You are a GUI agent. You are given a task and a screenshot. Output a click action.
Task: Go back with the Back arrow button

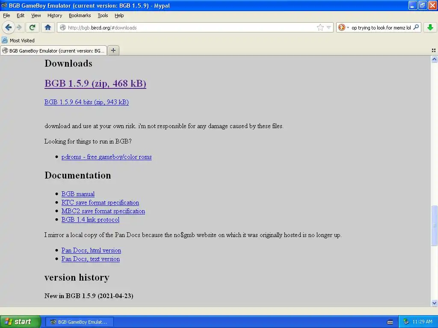[x=8, y=27]
